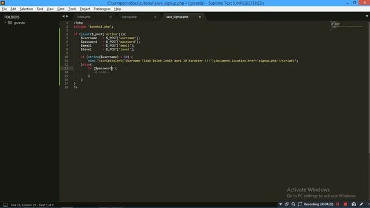Viewport: 370px width, 208px height.
Task: Click the include 'koneksi.php' line
Action: point(94,27)
